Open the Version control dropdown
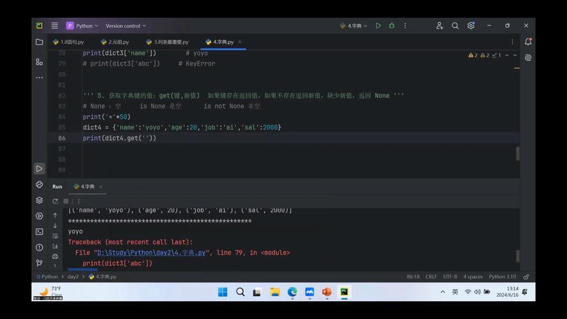Viewport: 567px width, 319px height. tap(126, 26)
